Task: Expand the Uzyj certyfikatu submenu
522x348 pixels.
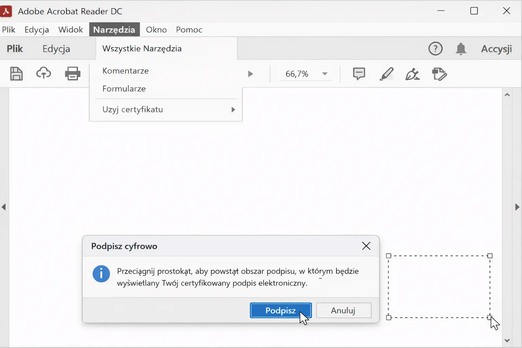Action: coord(233,109)
